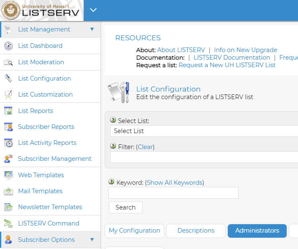This screenshot has width=298, height=249.
Task: Focus the Keyword input field
Action: pos(174,193)
